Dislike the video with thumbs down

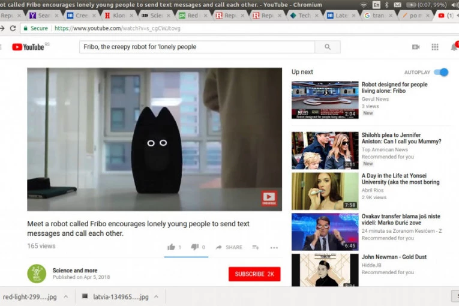(x=194, y=247)
